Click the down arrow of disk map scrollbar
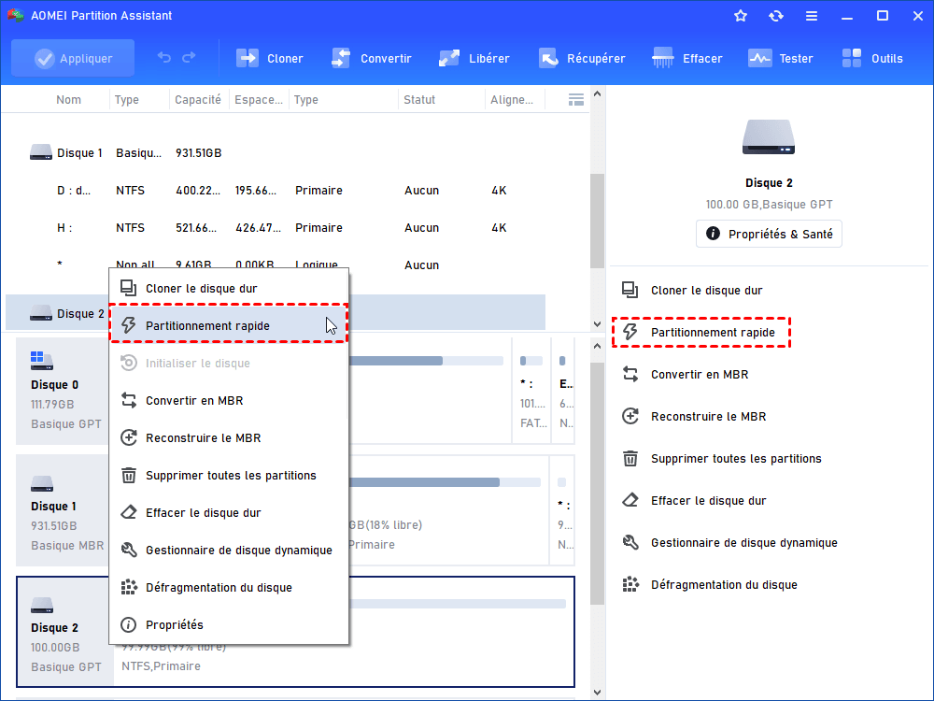This screenshot has height=701, width=934. pos(598,692)
